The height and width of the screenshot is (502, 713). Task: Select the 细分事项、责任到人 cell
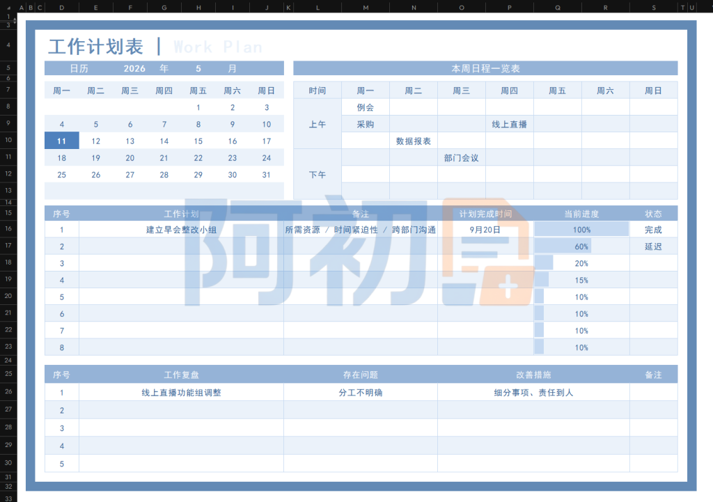click(533, 393)
